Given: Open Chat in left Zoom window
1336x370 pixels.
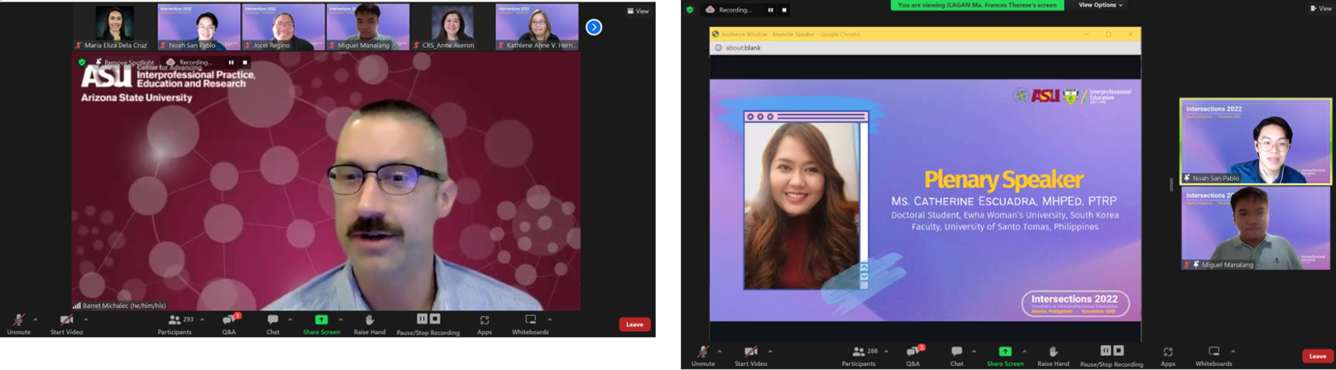Looking at the screenshot, I should tap(273, 324).
